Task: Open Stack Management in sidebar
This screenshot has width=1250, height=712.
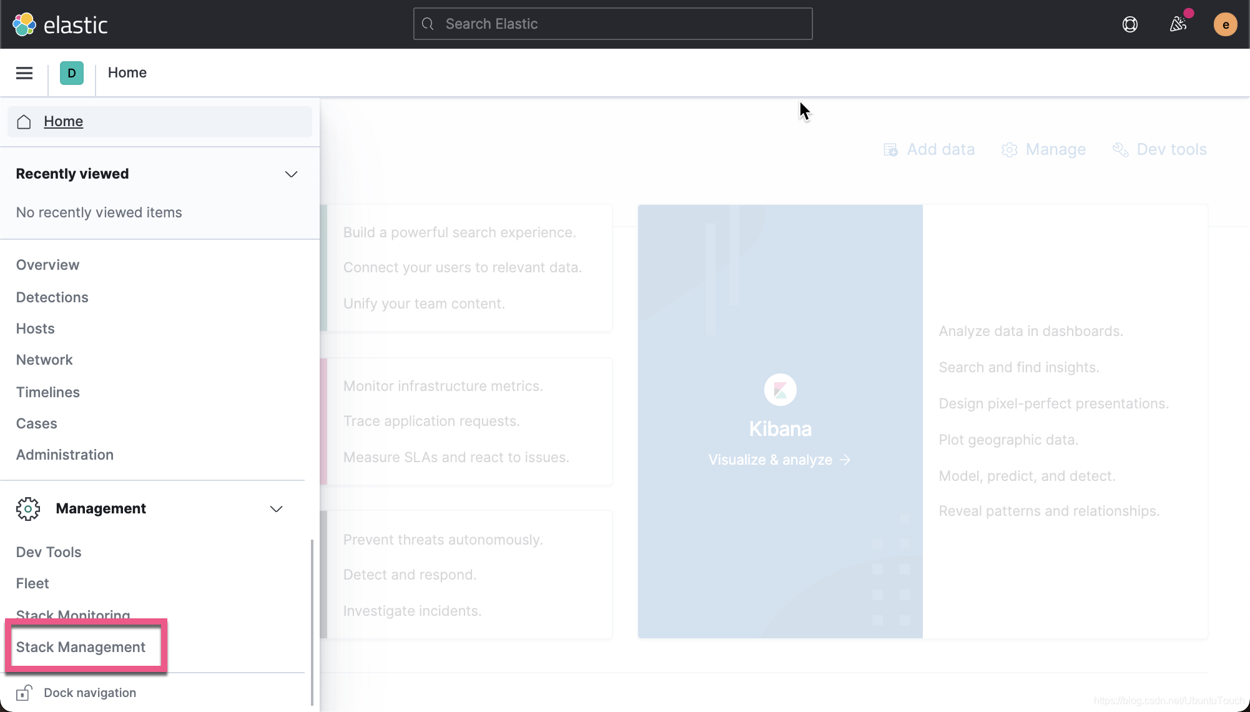Action: (81, 647)
